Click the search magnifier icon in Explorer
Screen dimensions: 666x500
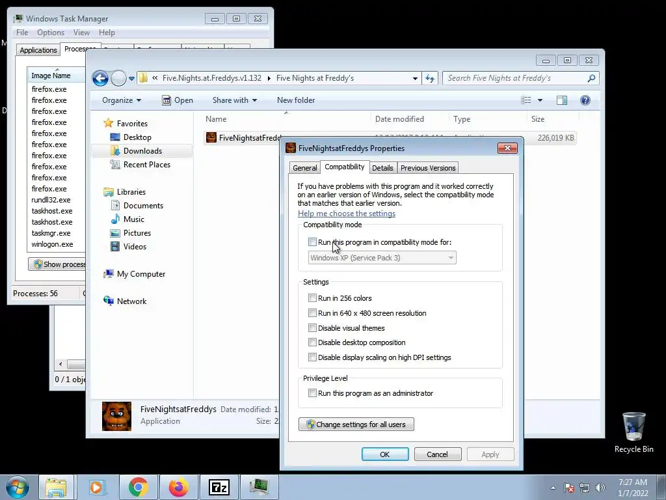click(x=591, y=78)
